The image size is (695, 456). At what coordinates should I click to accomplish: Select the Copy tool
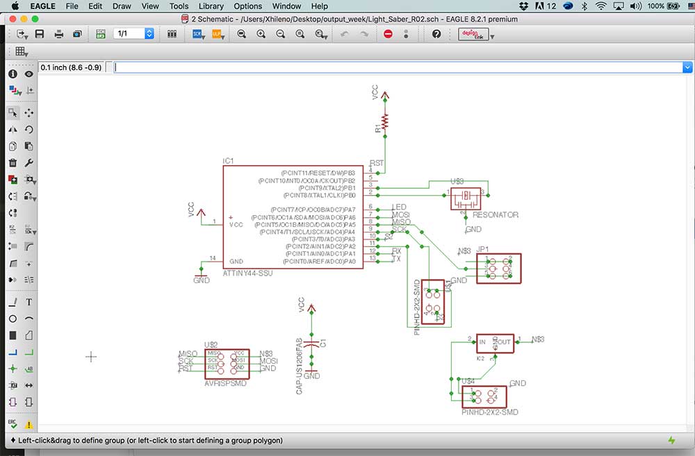[13, 146]
